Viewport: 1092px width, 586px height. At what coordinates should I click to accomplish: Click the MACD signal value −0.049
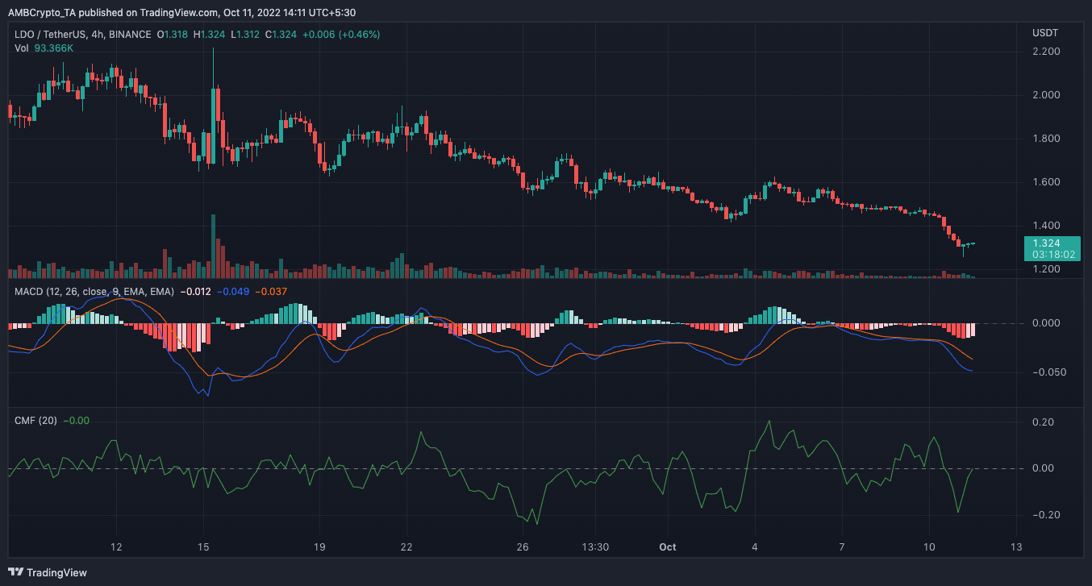[231, 292]
